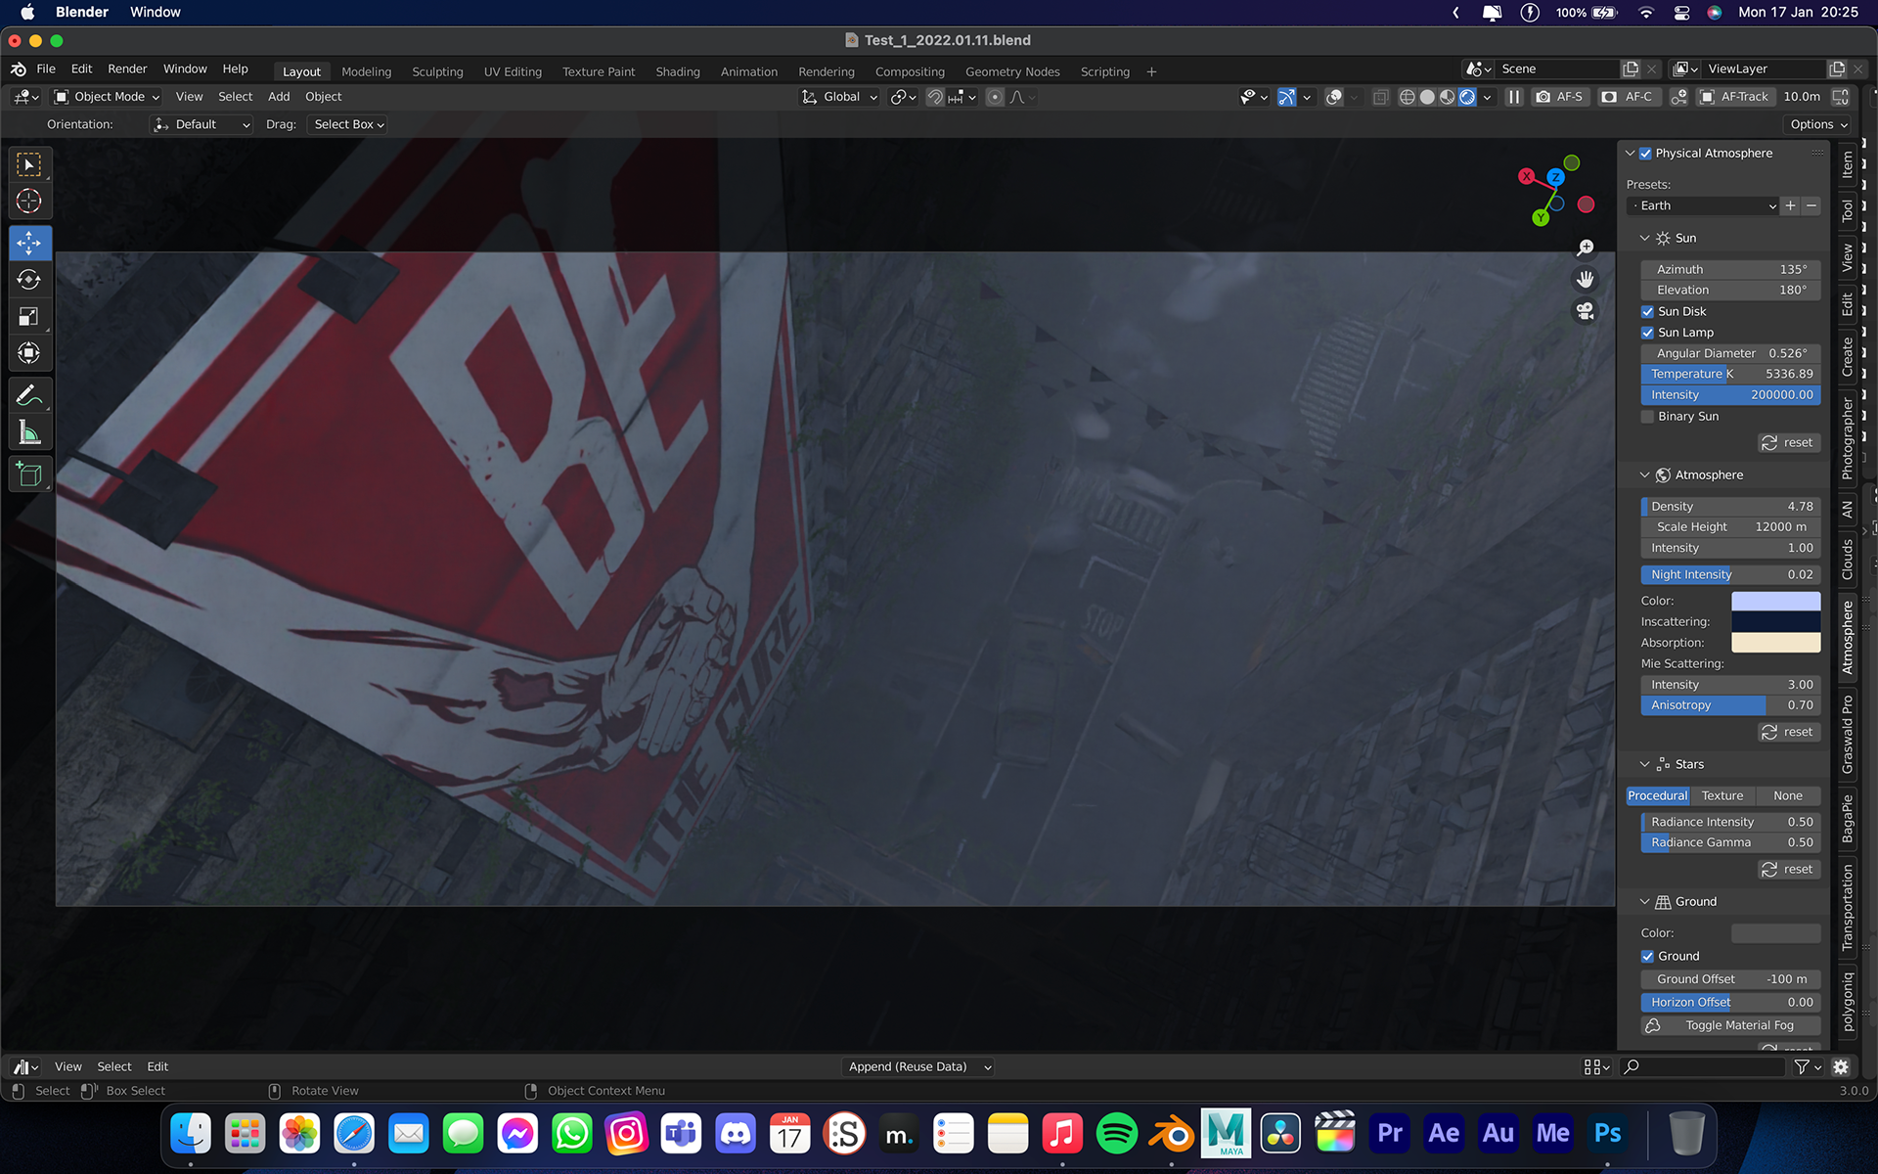Toggle show overlays button

click(x=1334, y=97)
